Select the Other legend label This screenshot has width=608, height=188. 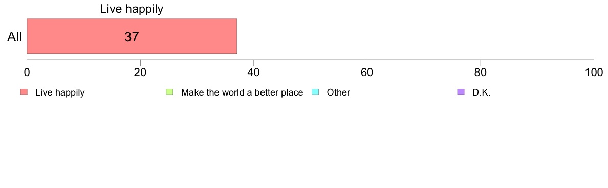(x=338, y=92)
